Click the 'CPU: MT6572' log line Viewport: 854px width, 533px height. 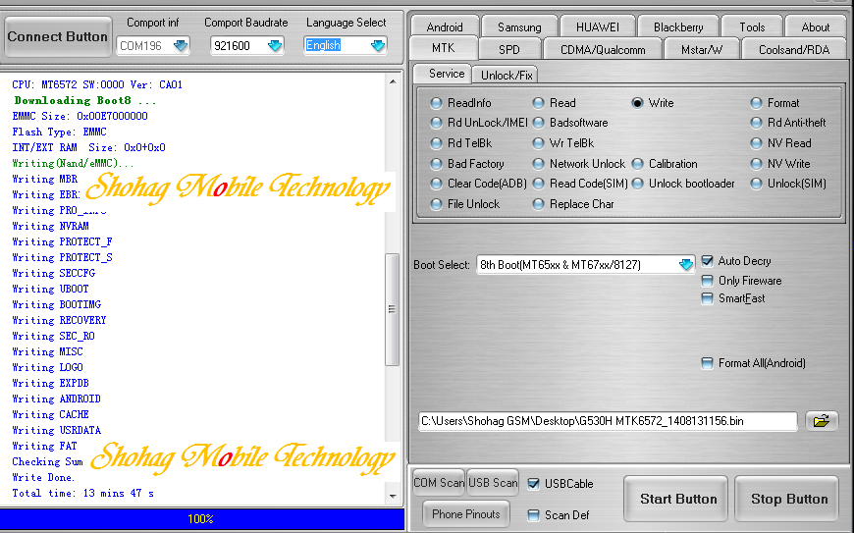(x=97, y=85)
